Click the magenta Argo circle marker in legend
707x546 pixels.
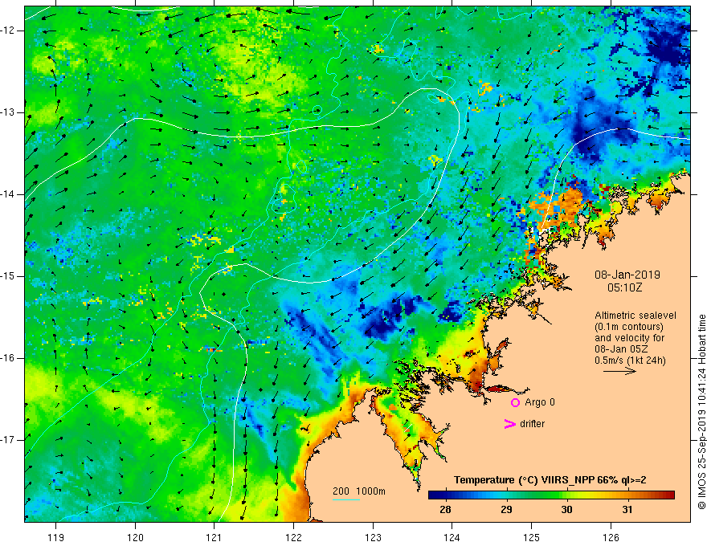click(515, 403)
